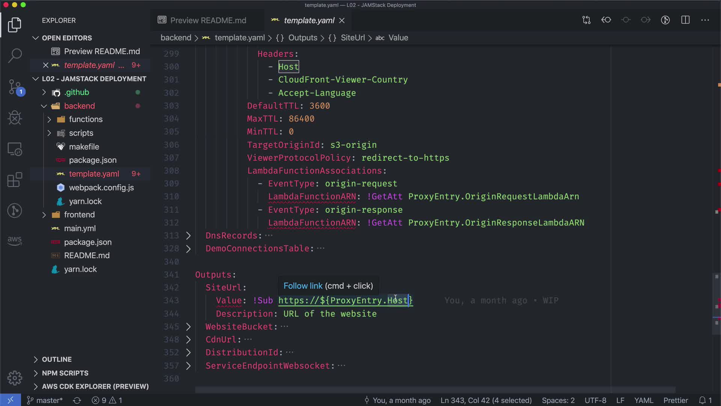Click the Split Editor Right icon
This screenshot has width=721, height=406.
(685, 20)
